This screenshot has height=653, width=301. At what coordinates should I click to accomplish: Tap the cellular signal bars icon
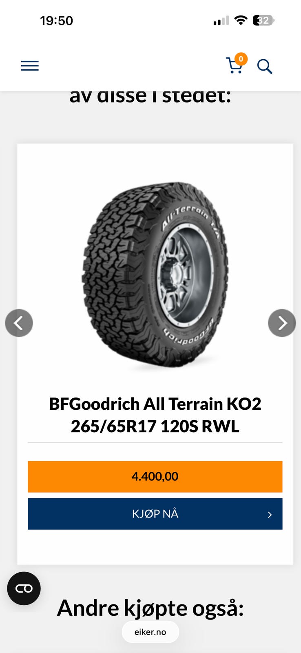[x=221, y=21]
